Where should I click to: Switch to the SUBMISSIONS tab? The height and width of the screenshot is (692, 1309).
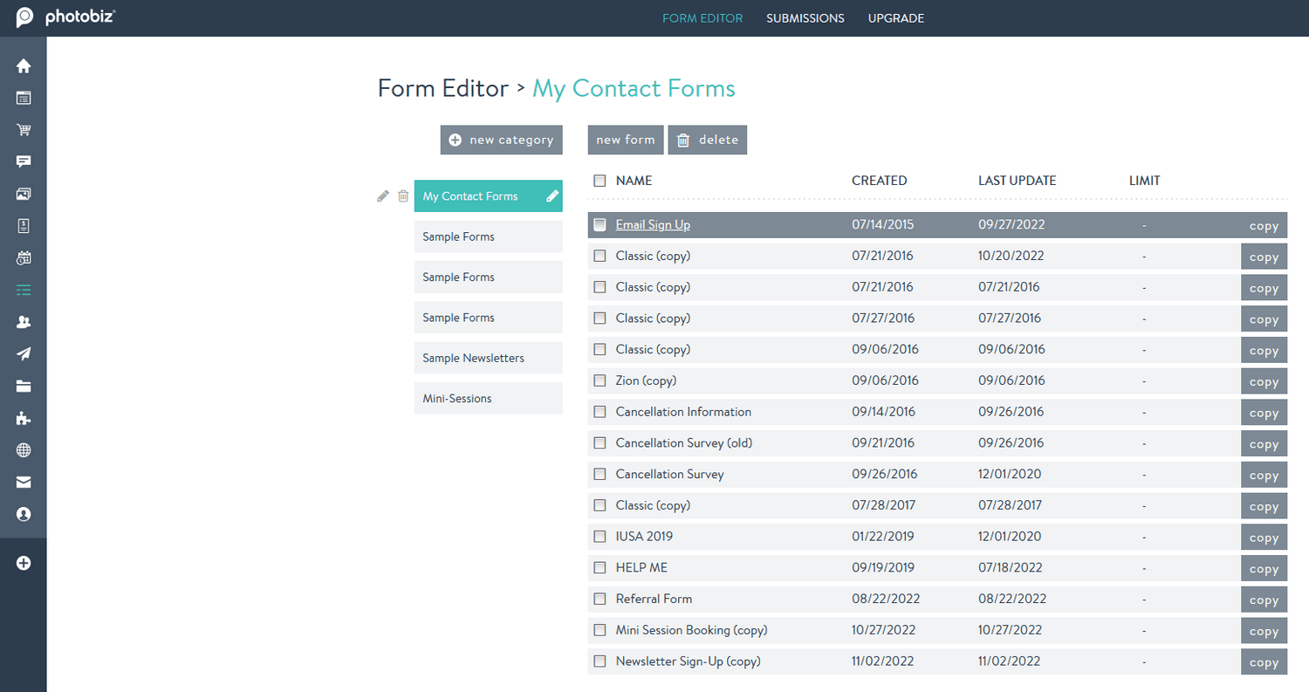pyautogui.click(x=805, y=17)
